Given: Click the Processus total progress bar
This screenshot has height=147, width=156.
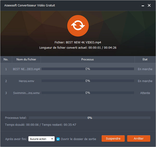Looking at the screenshot, I should click(90, 118).
